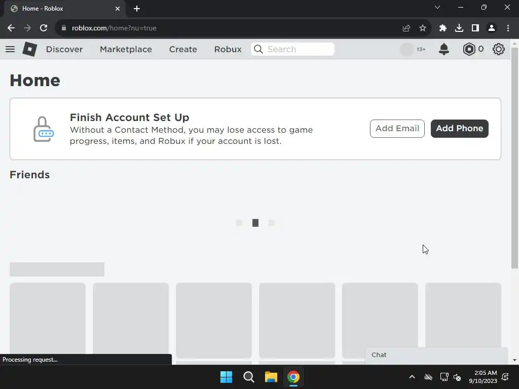Image resolution: width=519 pixels, height=389 pixels.
Task: Click the network display tray icon
Action: tap(444, 377)
